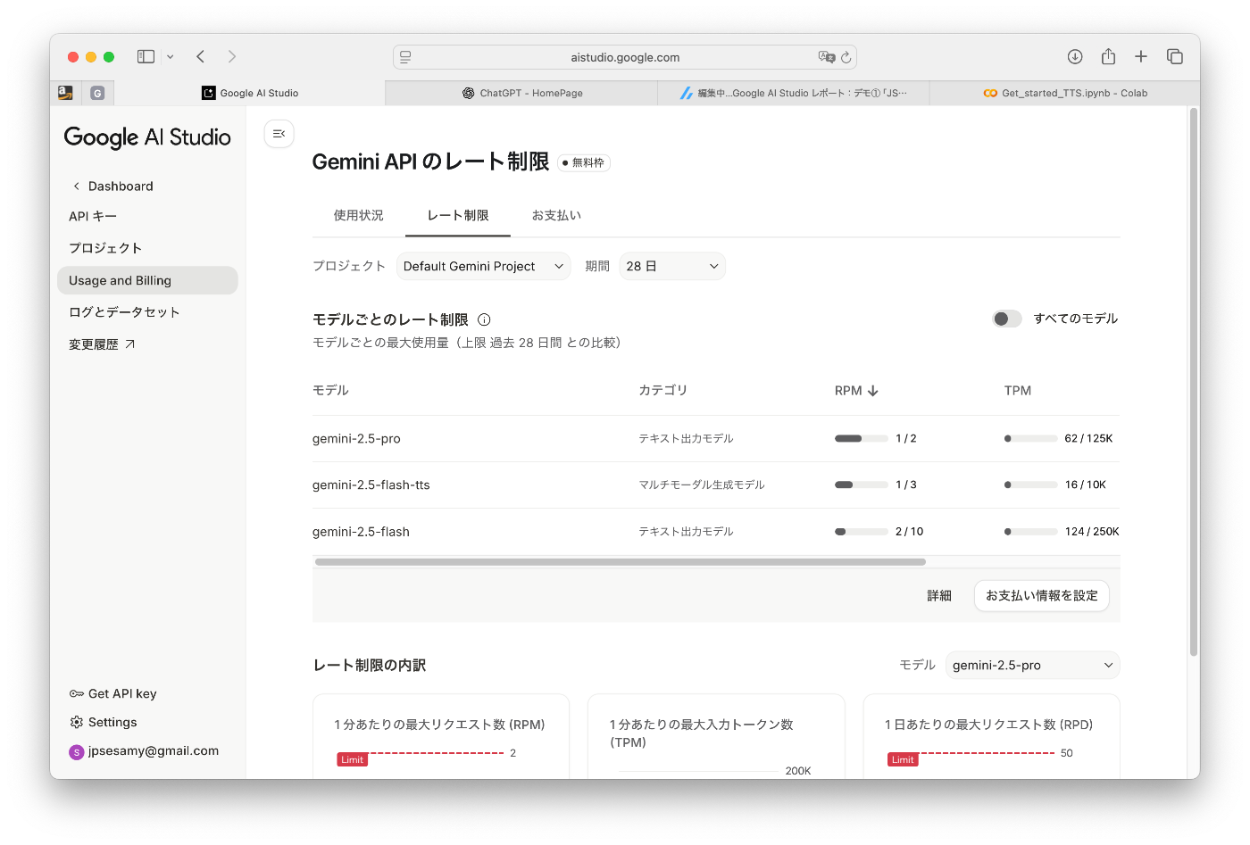Click the 無料枠 badge
Viewport: 1250px width, 845px height.
(x=584, y=163)
